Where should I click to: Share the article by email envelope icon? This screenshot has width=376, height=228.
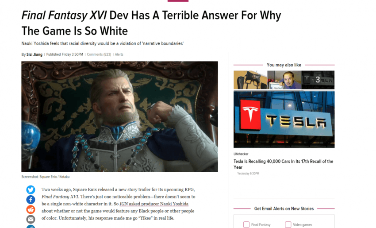pyautogui.click(x=31, y=219)
